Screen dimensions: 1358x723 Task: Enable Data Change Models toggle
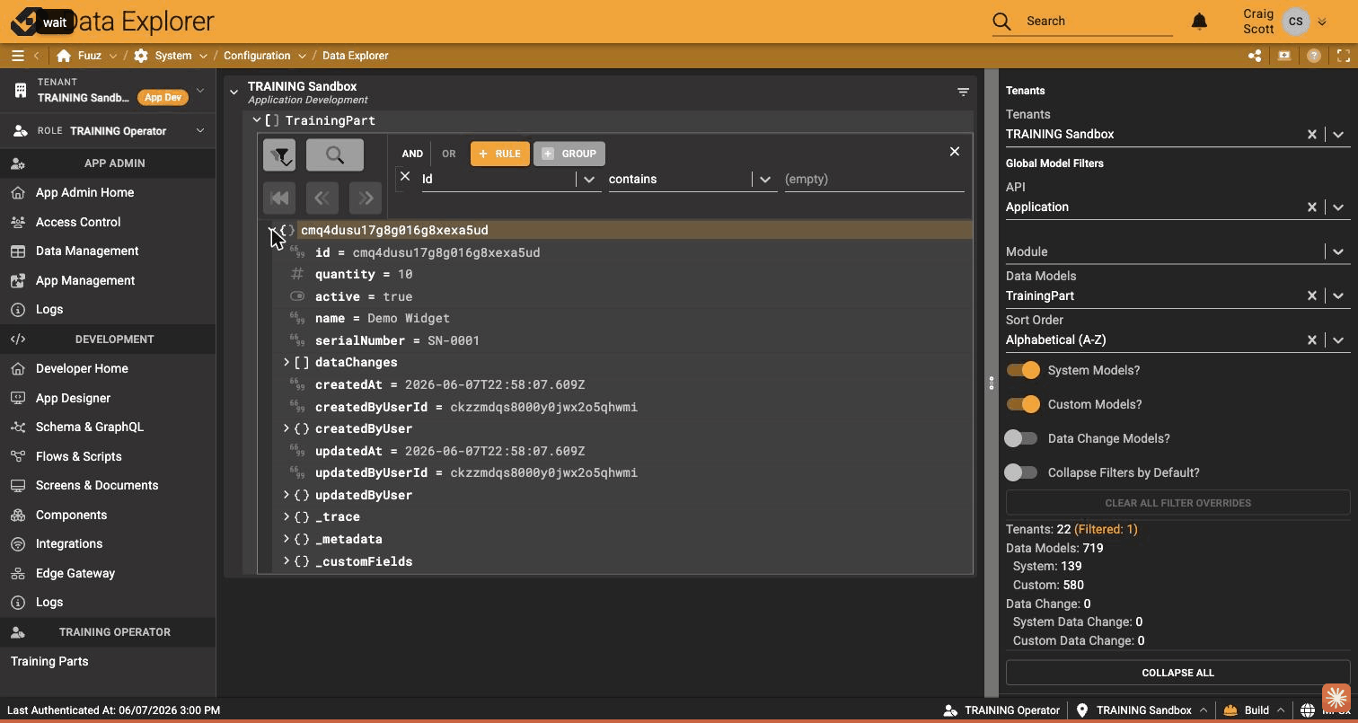(1022, 438)
